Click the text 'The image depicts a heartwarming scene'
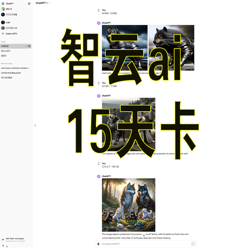Viewport: 248px width, 248px height. [x=121, y=234]
